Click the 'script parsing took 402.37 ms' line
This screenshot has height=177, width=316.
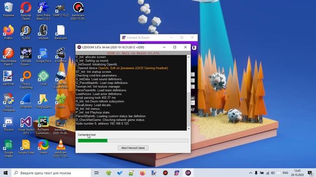click(96, 98)
